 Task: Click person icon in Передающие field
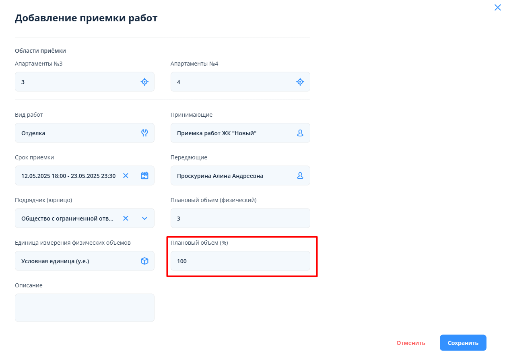coord(300,176)
